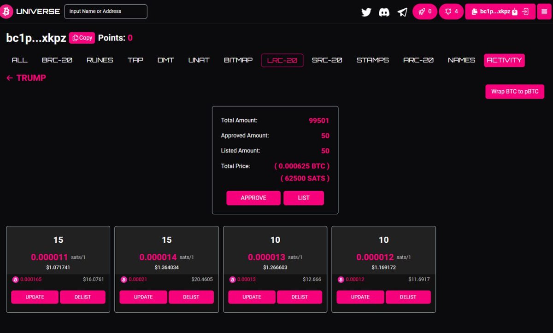Image resolution: width=553 pixels, height=333 pixels.
Task: Update the 0.000013 sats listing
Action: [x=252, y=297]
